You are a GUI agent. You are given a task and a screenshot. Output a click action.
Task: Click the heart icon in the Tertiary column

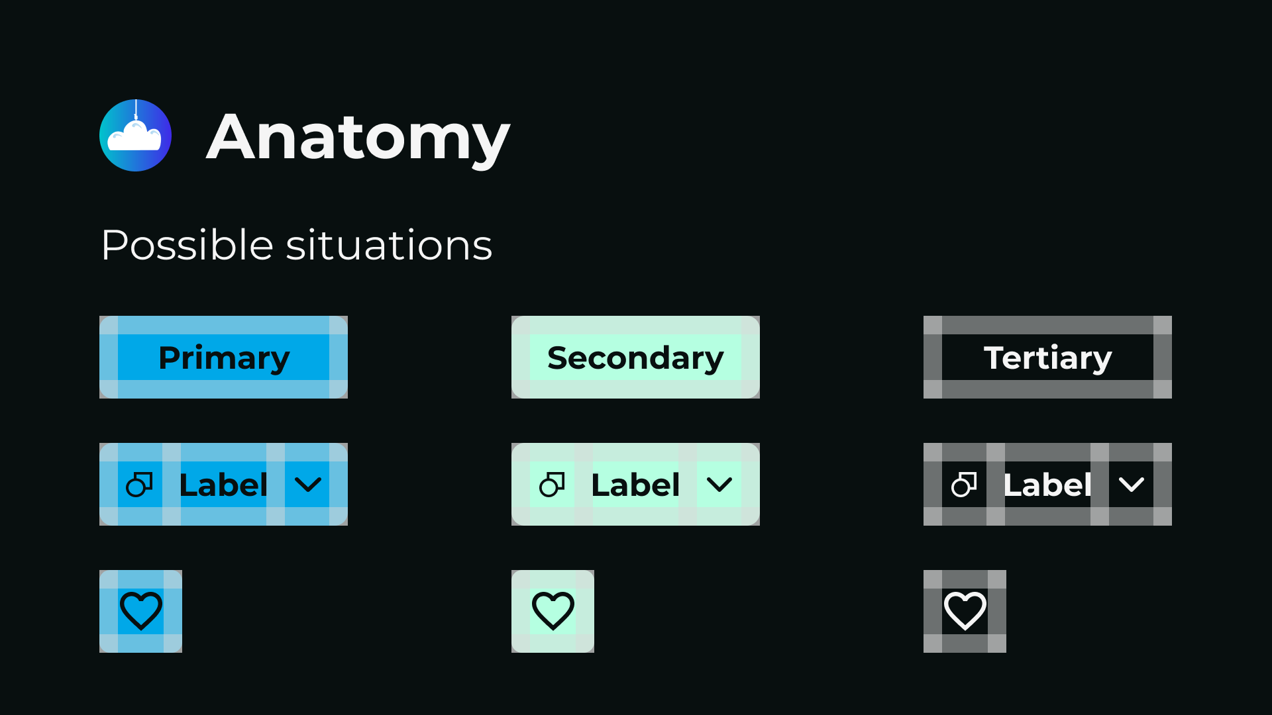pyautogui.click(x=965, y=610)
